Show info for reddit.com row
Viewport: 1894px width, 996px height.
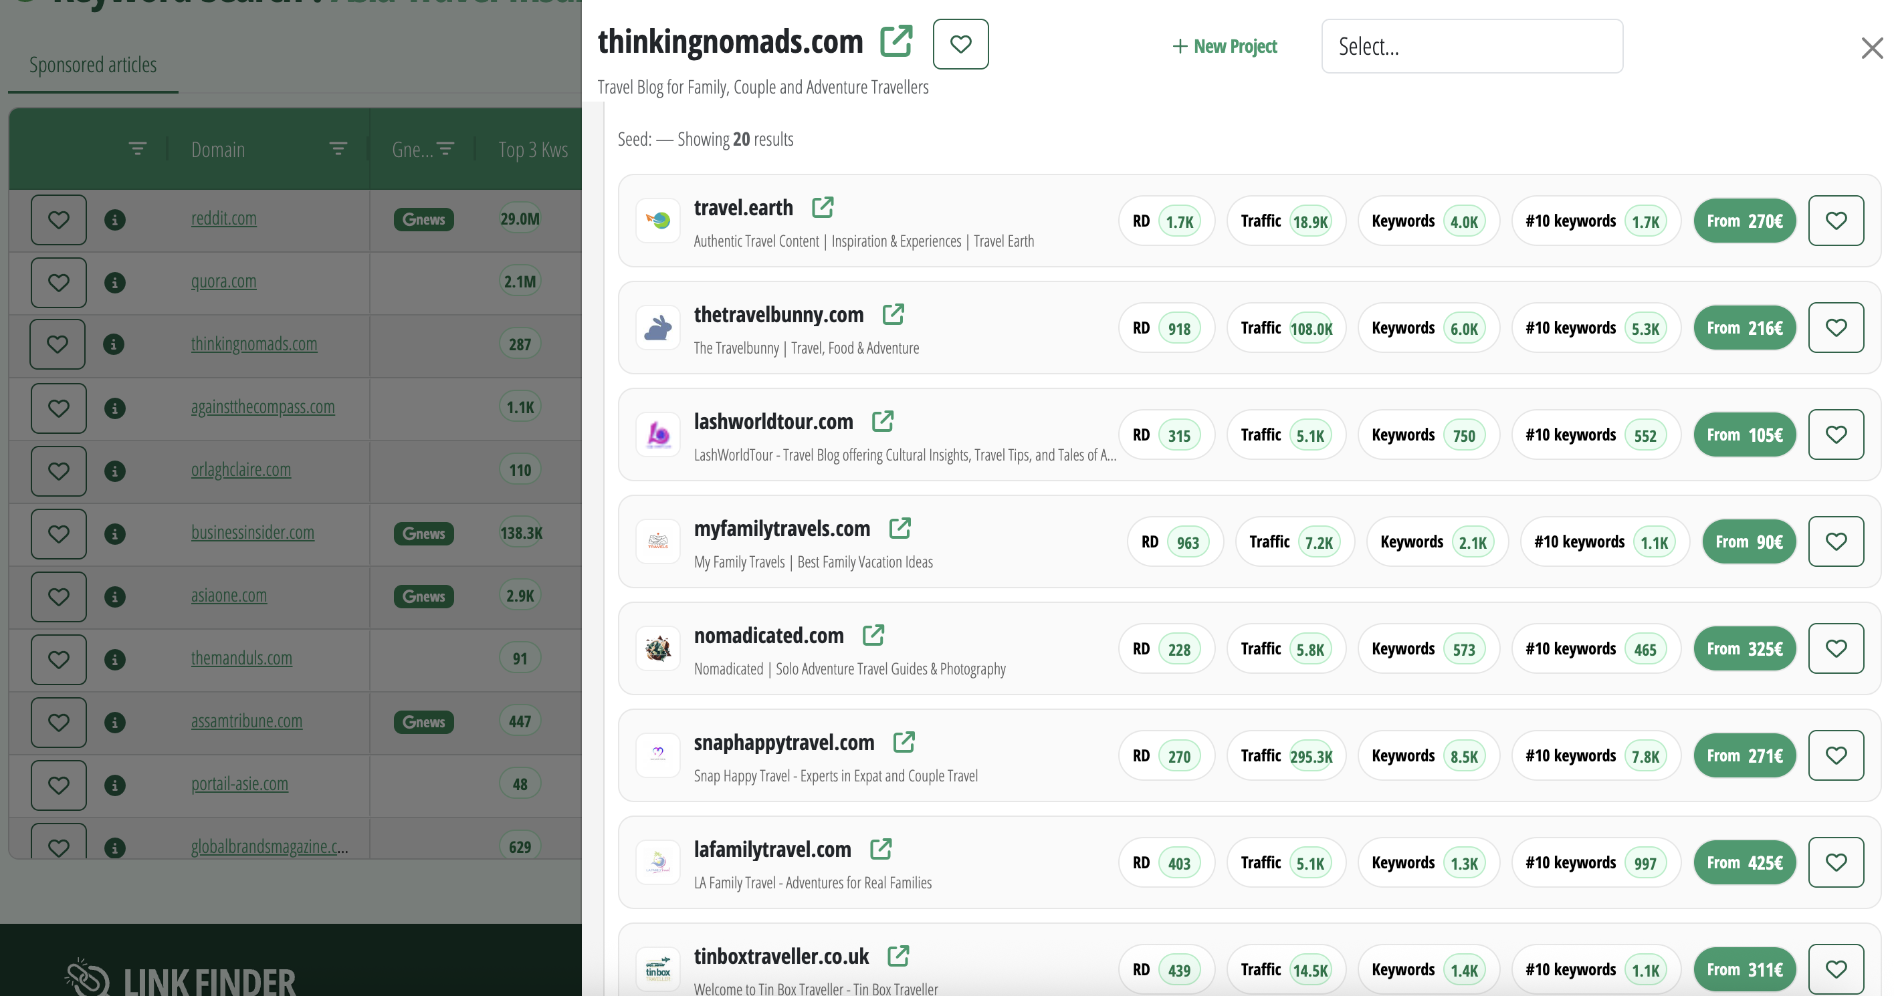[115, 219]
